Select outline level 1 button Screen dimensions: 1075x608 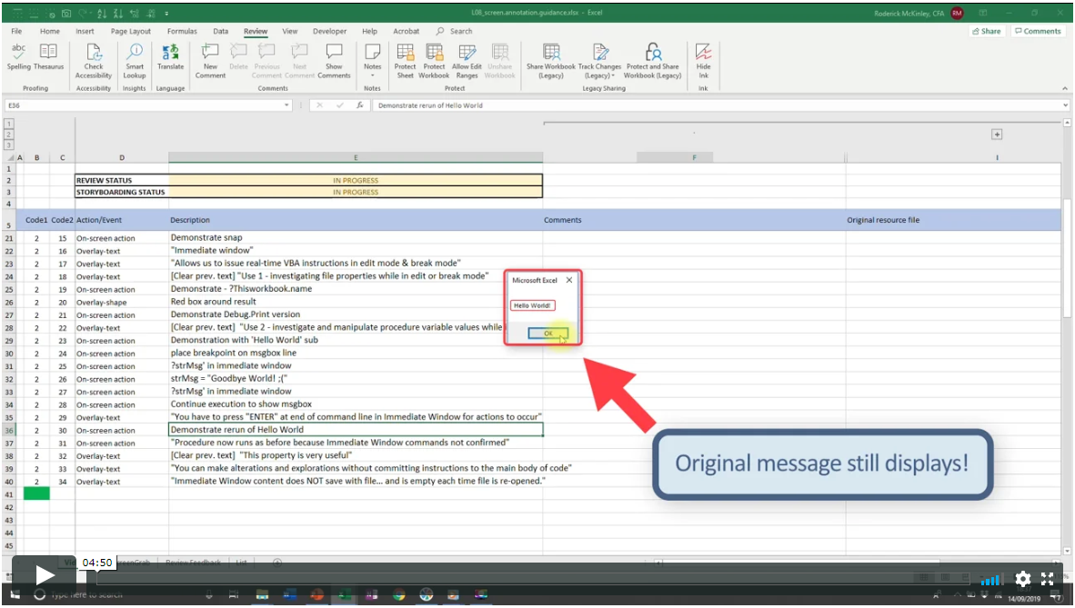click(9, 125)
